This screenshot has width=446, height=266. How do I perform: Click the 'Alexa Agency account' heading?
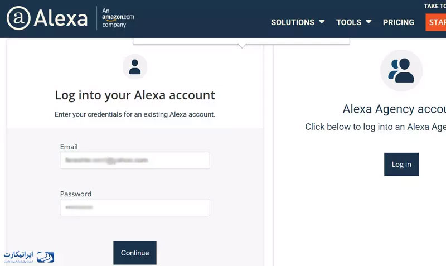point(394,109)
